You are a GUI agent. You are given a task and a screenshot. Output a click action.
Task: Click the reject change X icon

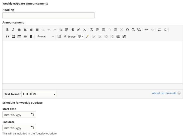(x=100, y=37)
